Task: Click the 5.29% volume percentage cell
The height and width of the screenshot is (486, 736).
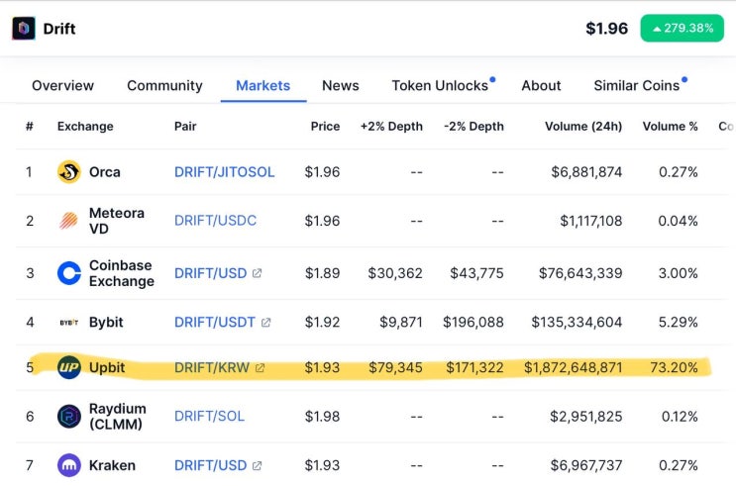Action: [678, 323]
